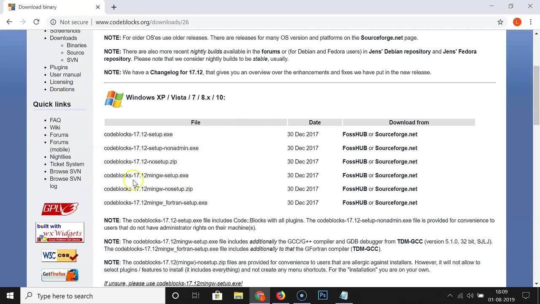This screenshot has height=304, width=540.
Task: Open the Ticket System link
Action: pyautogui.click(x=67, y=164)
